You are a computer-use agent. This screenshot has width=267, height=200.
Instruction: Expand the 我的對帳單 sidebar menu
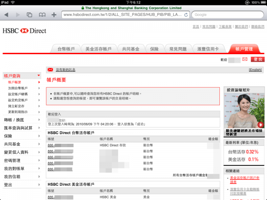(x=22, y=168)
